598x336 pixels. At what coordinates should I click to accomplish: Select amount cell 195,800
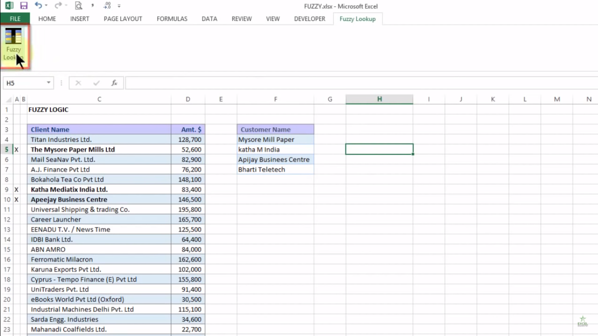188,210
